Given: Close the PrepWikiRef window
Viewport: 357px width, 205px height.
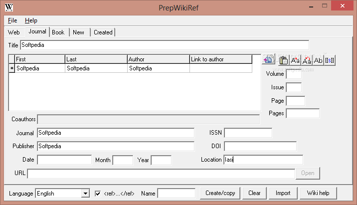Looking at the screenshot, I should [x=342, y=5].
